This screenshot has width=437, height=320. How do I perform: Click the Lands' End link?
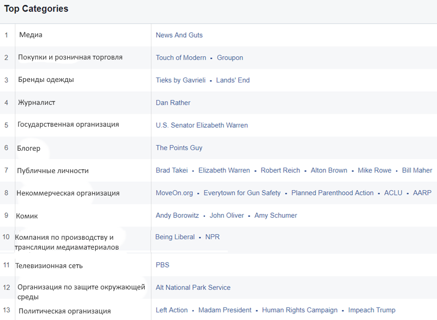[x=233, y=80]
